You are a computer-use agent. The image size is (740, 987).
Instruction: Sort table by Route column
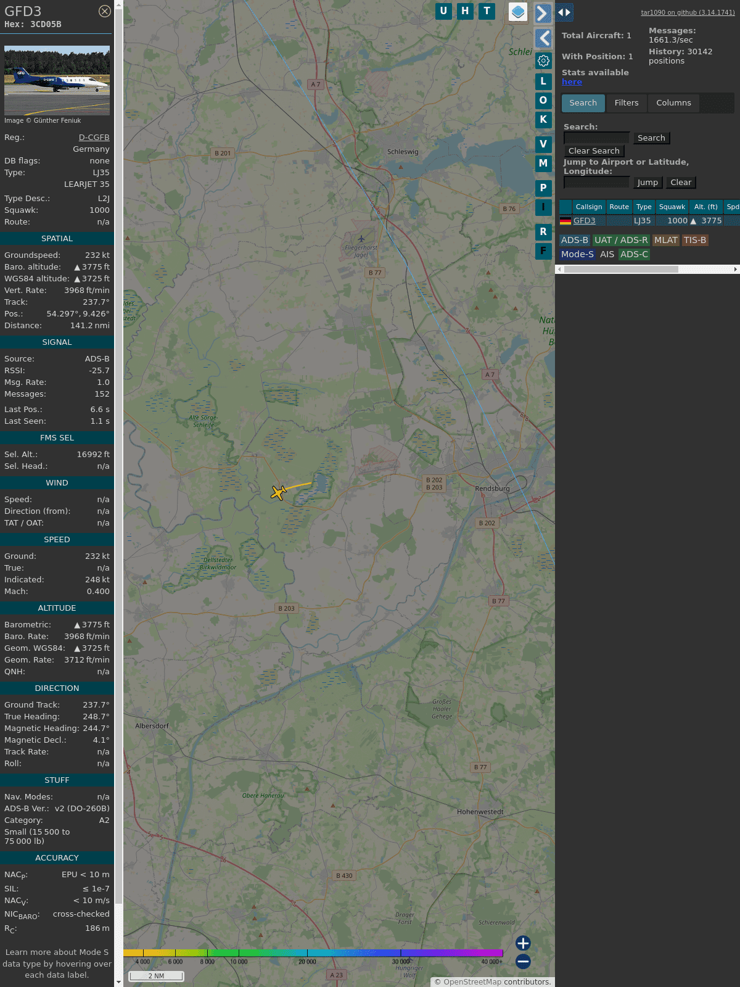(619, 207)
